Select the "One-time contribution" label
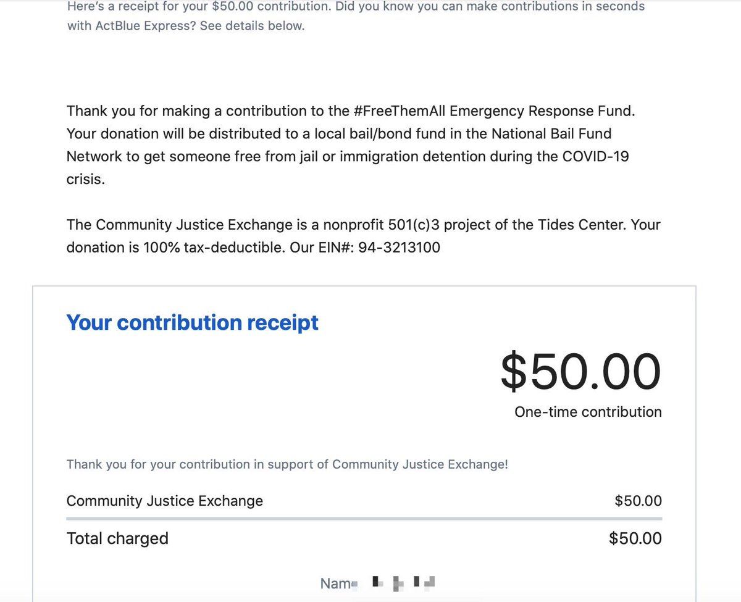Image resolution: width=741 pixels, height=602 pixels. coord(587,412)
